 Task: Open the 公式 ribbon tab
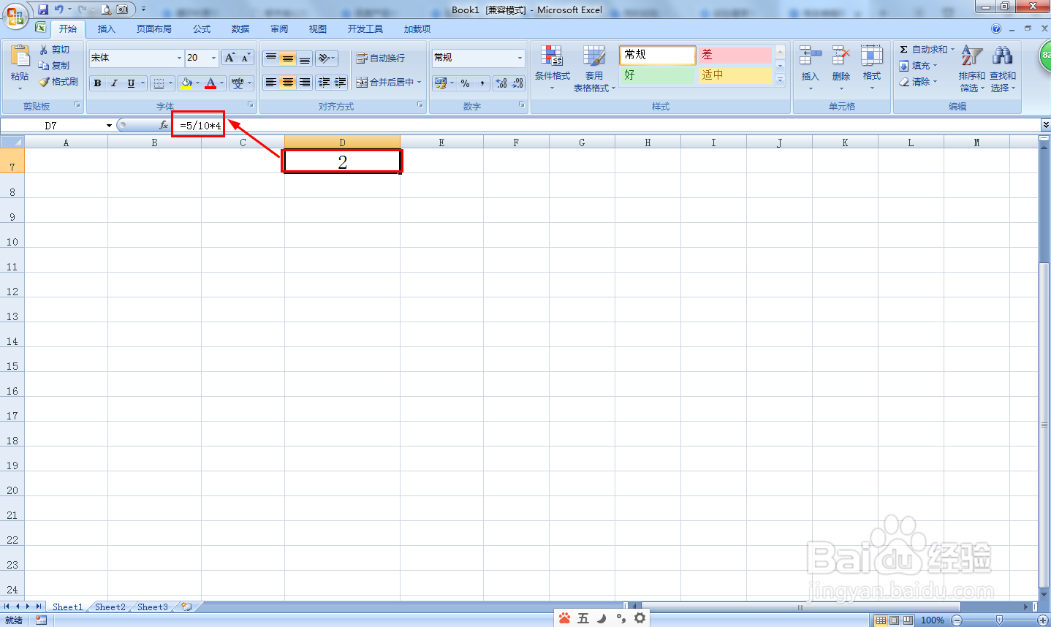tap(202, 29)
